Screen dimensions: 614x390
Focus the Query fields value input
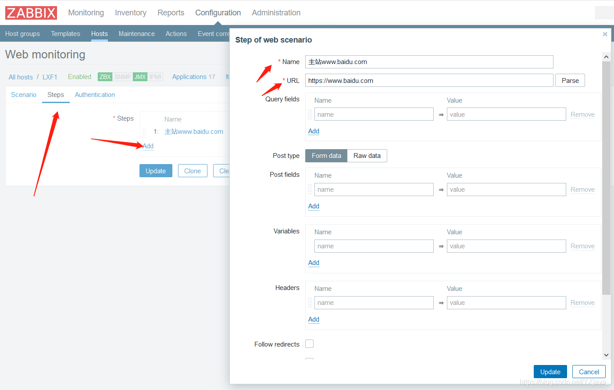pyautogui.click(x=507, y=114)
